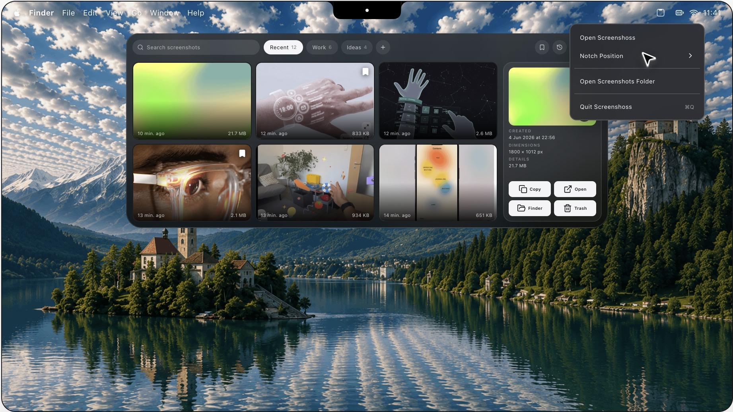Toggle bookmark on the 2.1 MB glasses screenshot
Viewport: 733px width, 412px height.
click(x=242, y=153)
